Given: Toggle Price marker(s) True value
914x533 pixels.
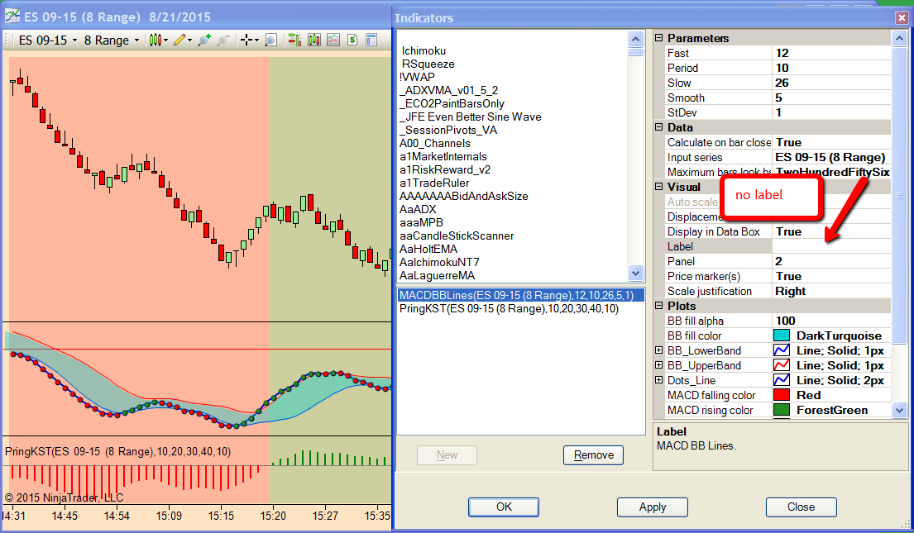Looking at the screenshot, I should coord(831,276).
